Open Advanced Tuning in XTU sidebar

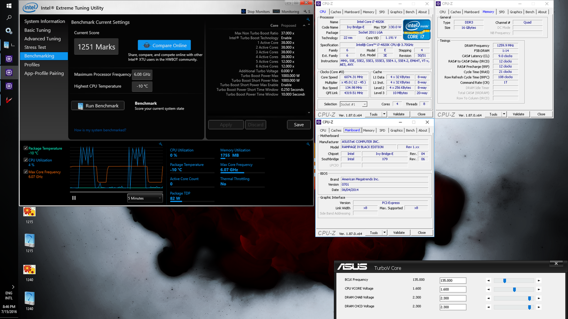tap(42, 39)
